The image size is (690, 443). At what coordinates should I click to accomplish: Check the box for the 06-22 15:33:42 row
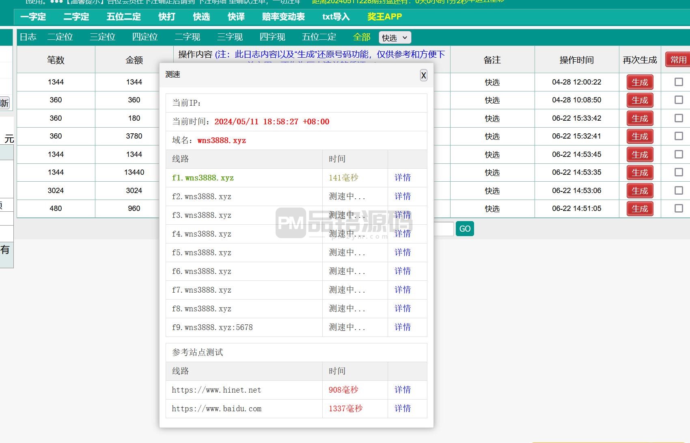pos(678,118)
